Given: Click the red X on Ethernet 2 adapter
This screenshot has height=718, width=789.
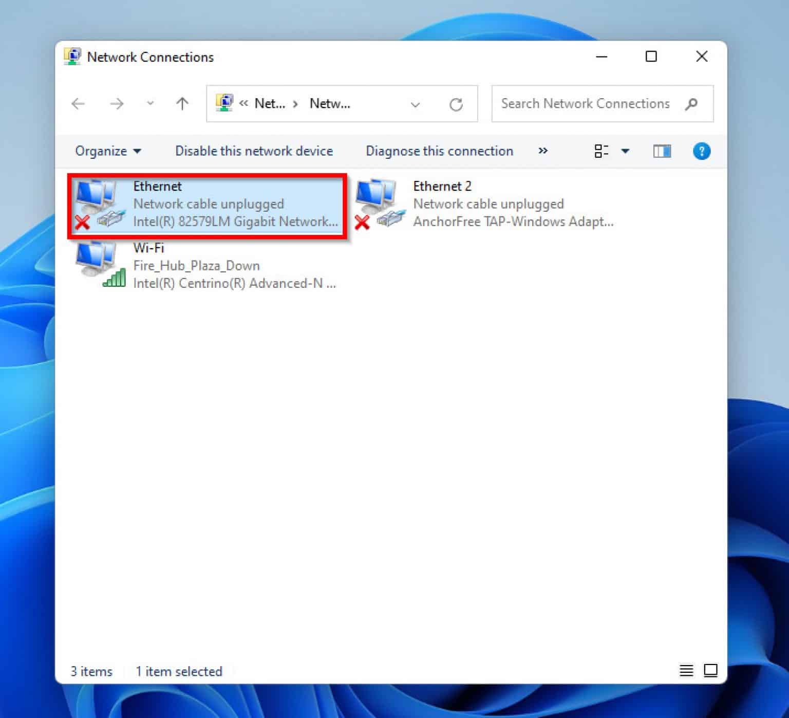Looking at the screenshot, I should coord(362,222).
